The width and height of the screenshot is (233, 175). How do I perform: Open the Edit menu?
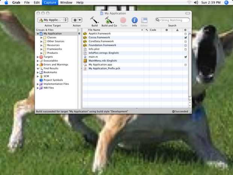click(37, 2)
